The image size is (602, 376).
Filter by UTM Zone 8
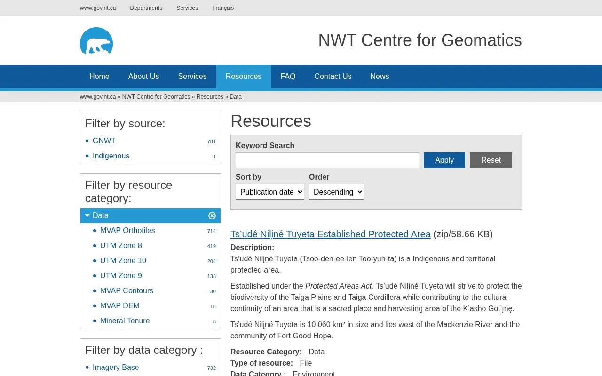[x=121, y=246]
